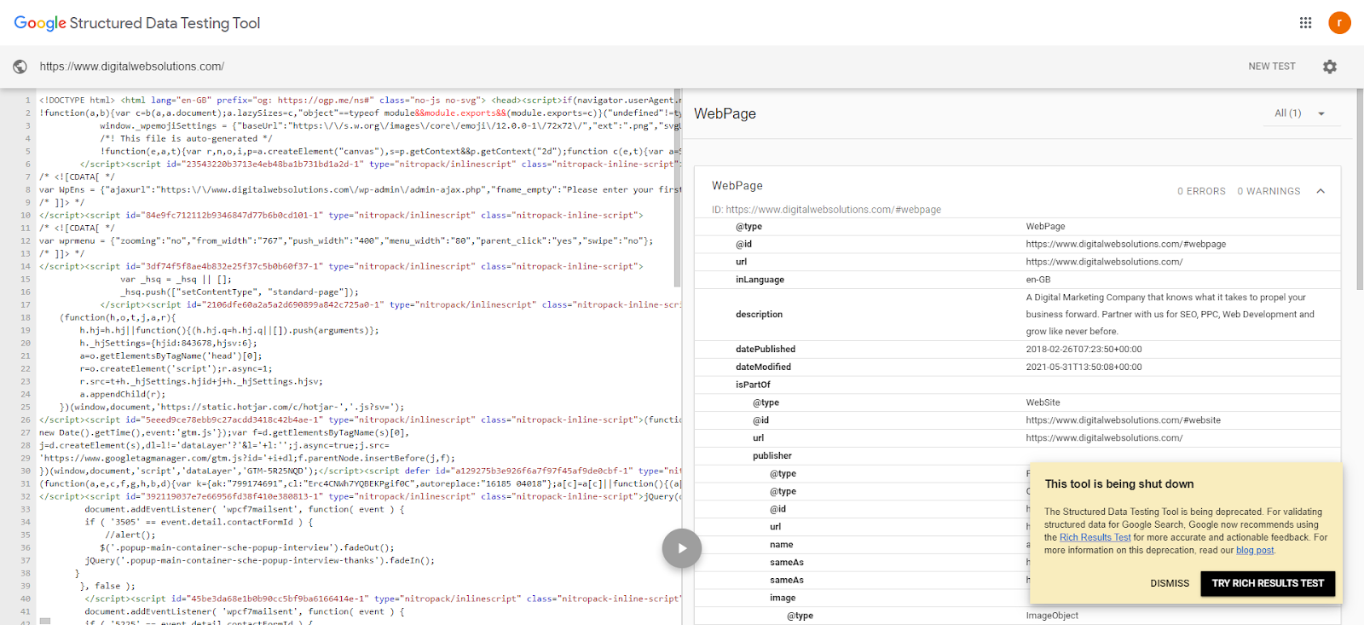Open the blog post link

(1255, 550)
